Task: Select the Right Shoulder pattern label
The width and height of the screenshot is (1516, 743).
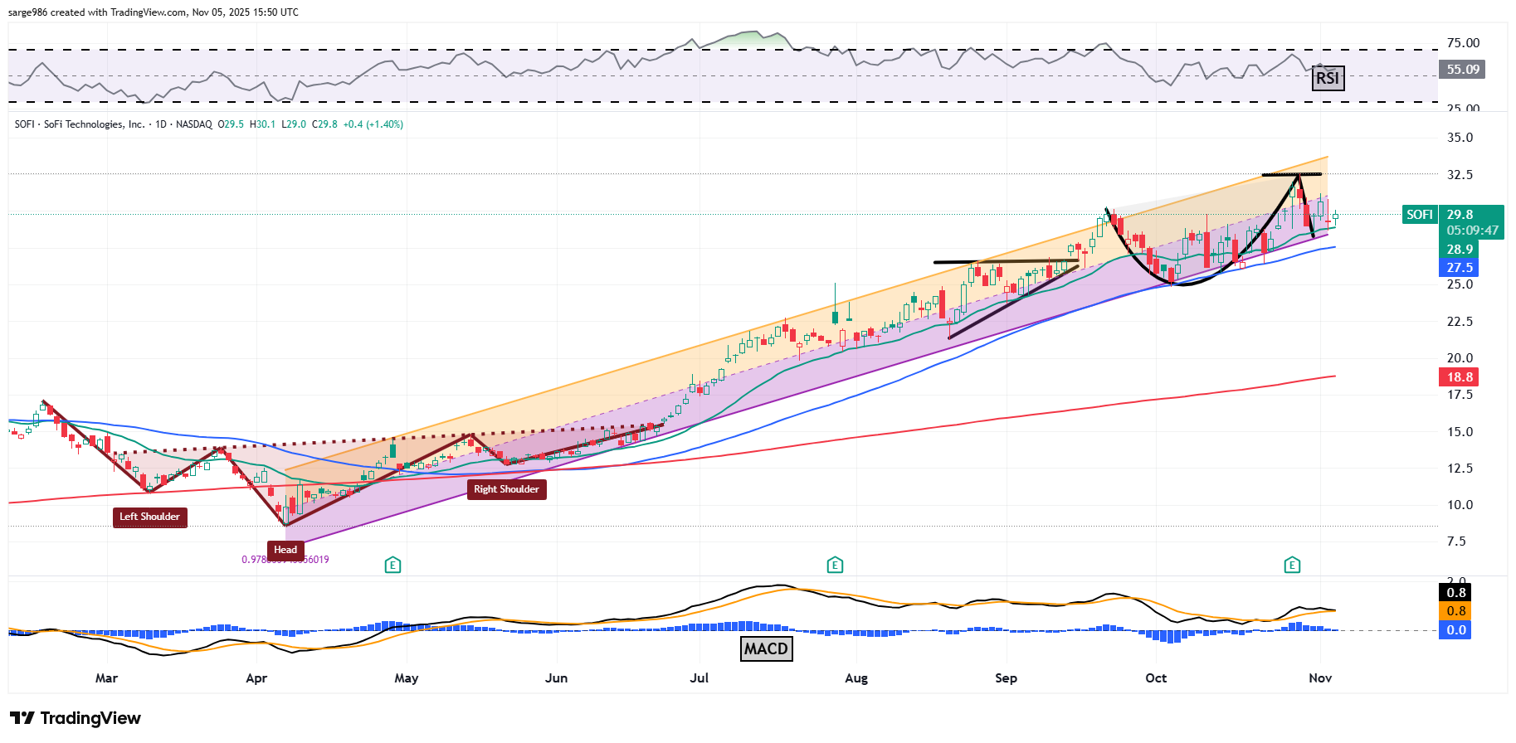Action: pyautogui.click(x=506, y=489)
